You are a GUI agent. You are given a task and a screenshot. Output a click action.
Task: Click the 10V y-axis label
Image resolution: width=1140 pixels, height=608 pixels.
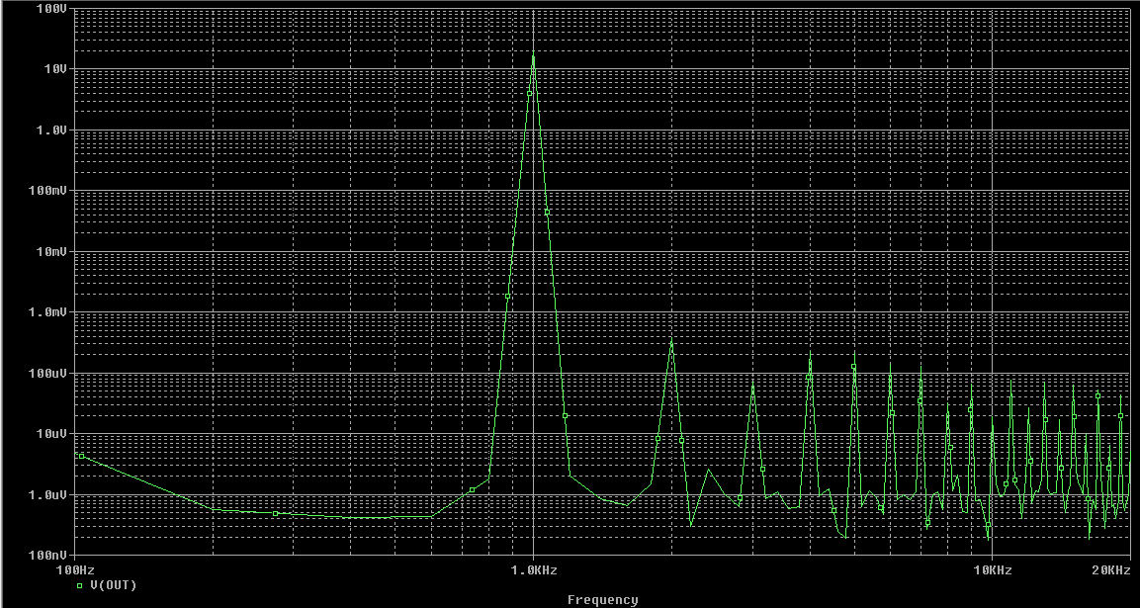pos(54,69)
